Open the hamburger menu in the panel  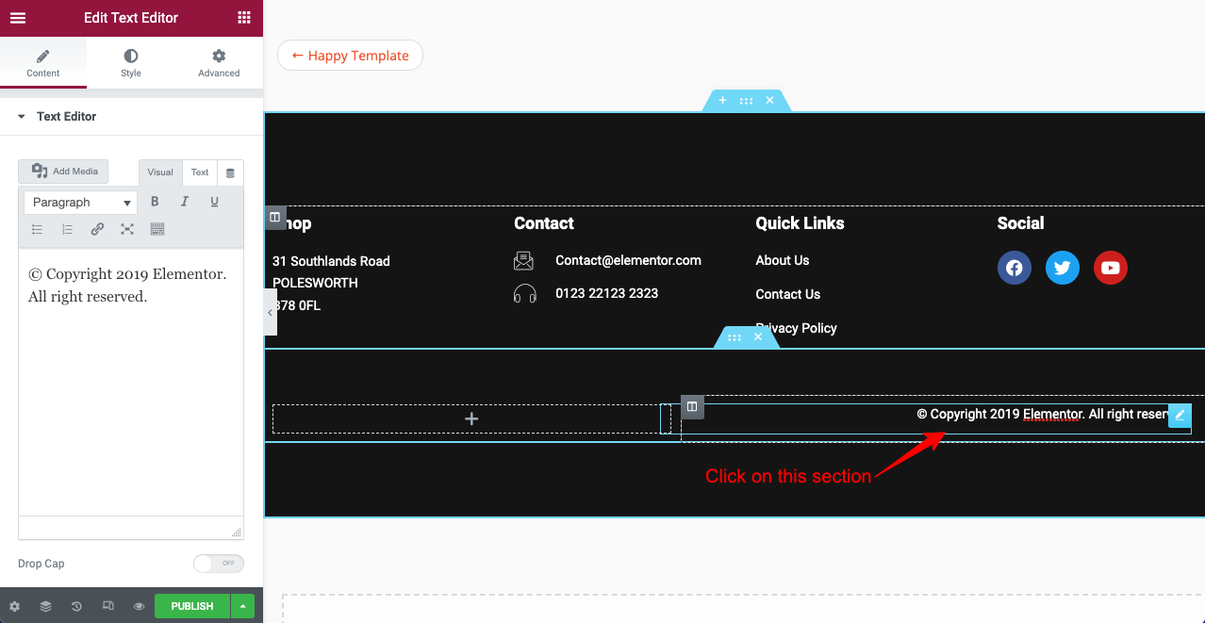[x=17, y=18]
